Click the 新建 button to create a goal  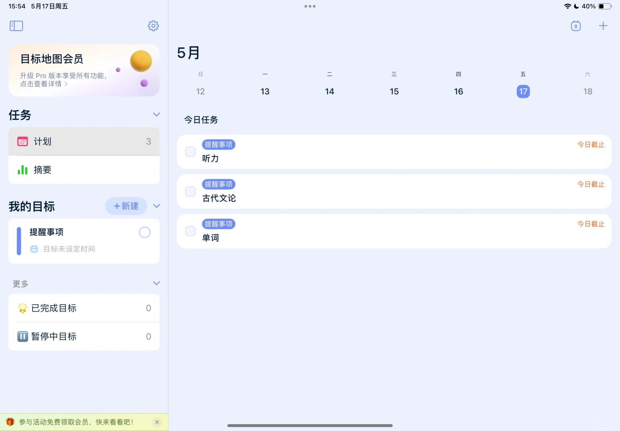click(126, 206)
